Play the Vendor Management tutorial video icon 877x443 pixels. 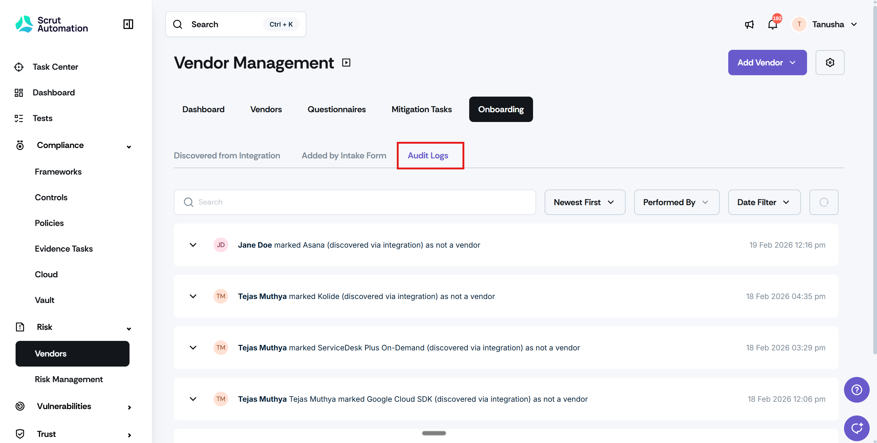click(x=346, y=63)
